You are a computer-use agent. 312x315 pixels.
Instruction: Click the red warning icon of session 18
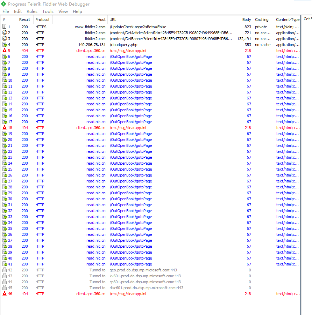coord(5,128)
